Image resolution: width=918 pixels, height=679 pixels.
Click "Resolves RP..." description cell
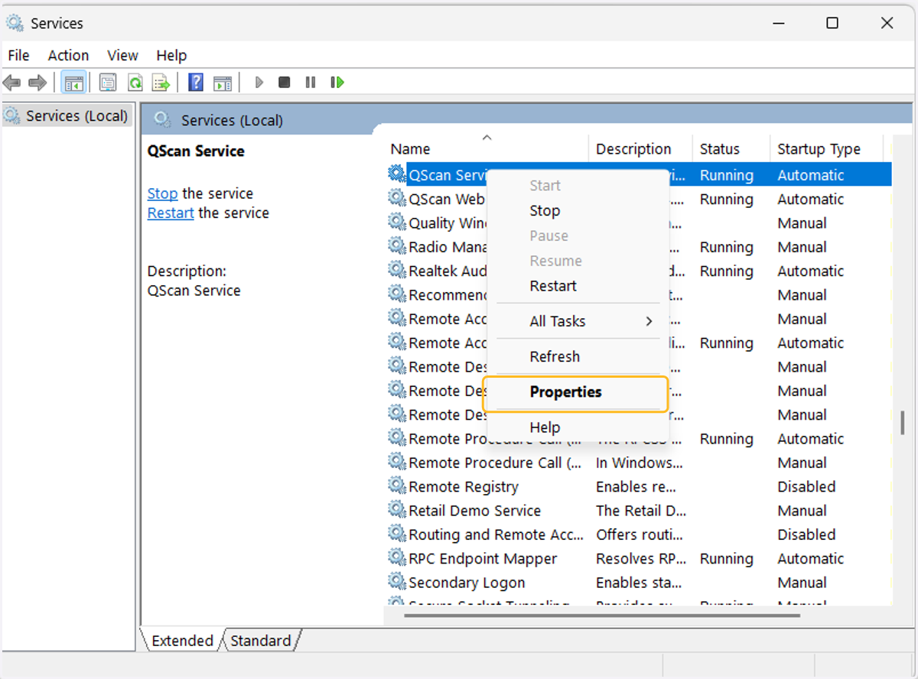pos(641,558)
